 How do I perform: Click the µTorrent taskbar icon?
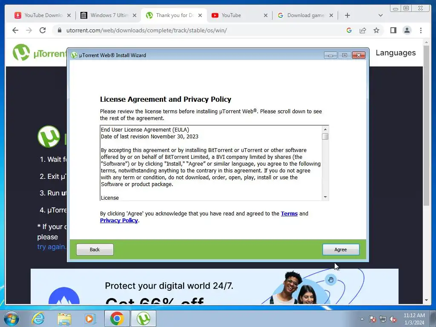click(x=143, y=318)
